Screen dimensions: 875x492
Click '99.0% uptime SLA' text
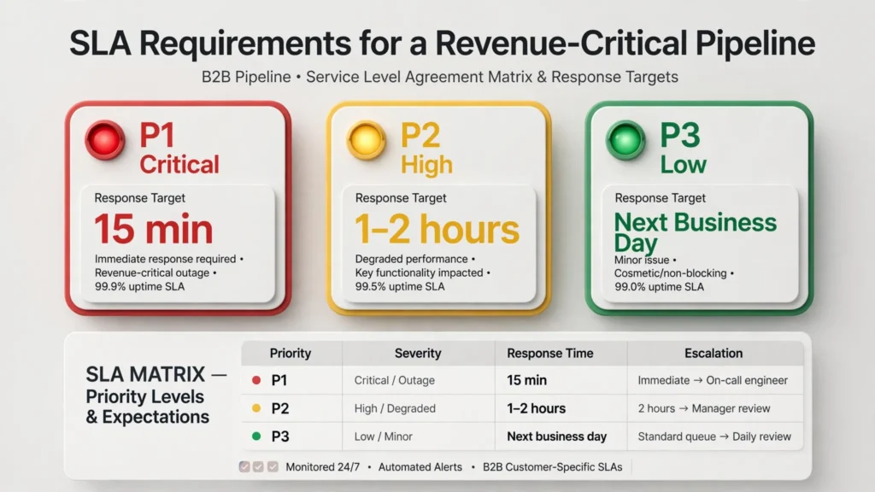point(659,287)
